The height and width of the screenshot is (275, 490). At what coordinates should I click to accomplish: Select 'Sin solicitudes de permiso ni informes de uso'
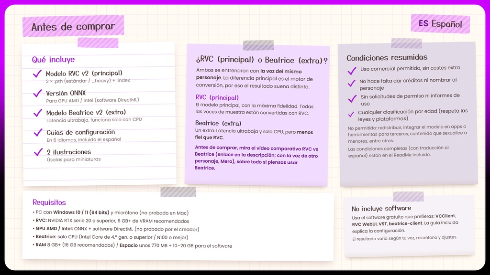[410, 99]
